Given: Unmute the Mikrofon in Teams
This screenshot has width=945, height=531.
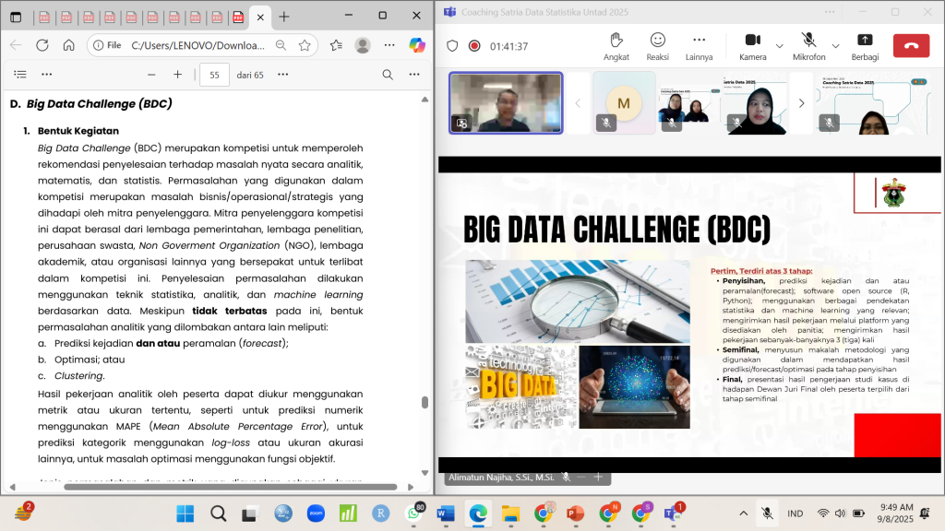Looking at the screenshot, I should pyautogui.click(x=808, y=40).
